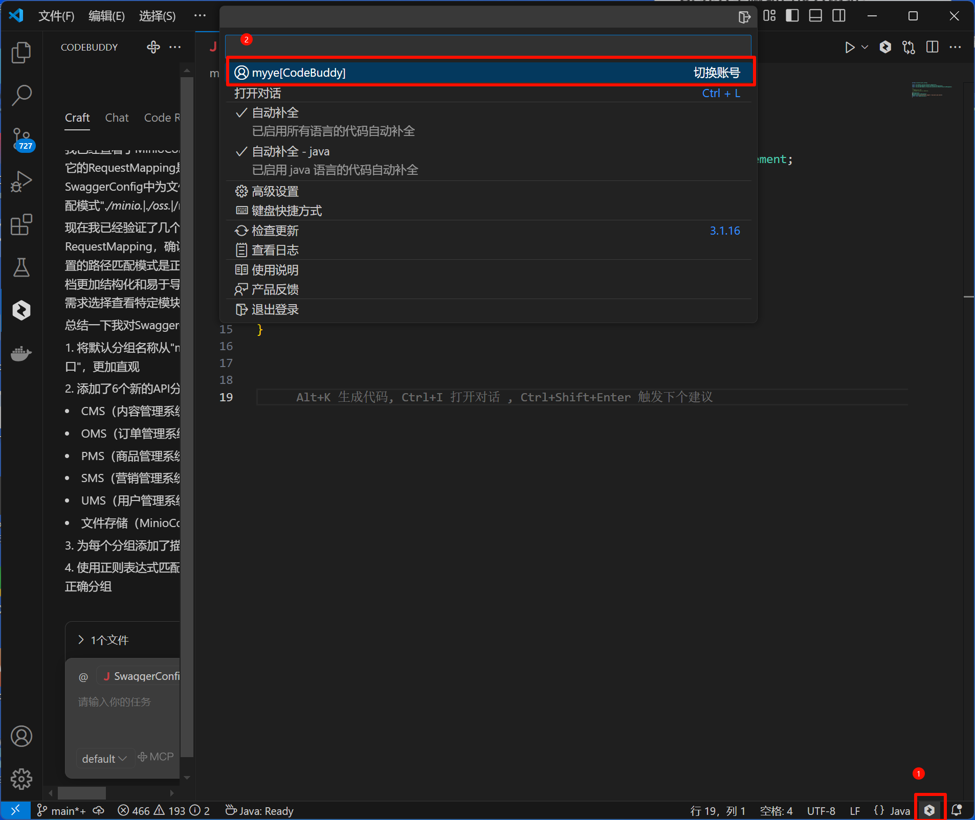This screenshot has height=820, width=975.
Task: Open the Extensions view icon
Action: click(22, 225)
